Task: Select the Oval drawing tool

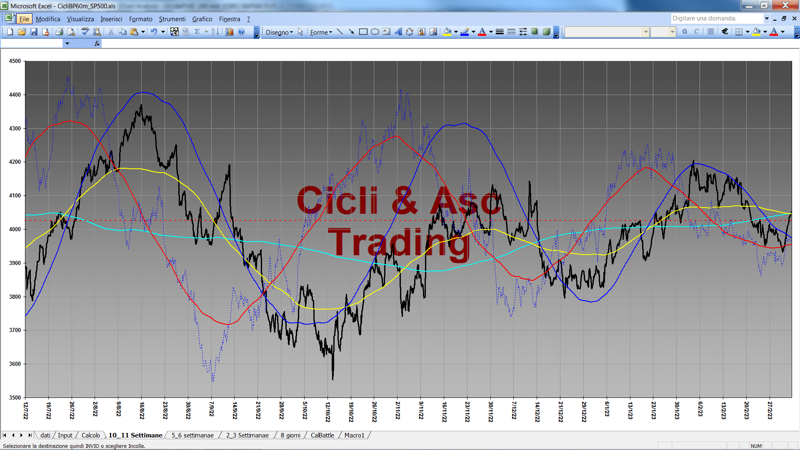Action: (x=375, y=32)
